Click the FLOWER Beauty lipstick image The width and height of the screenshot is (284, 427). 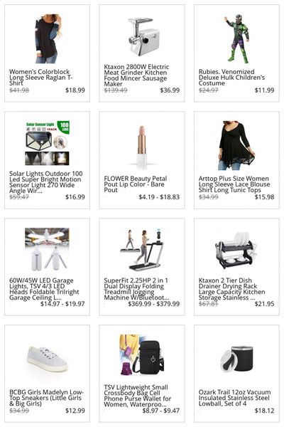142,146
